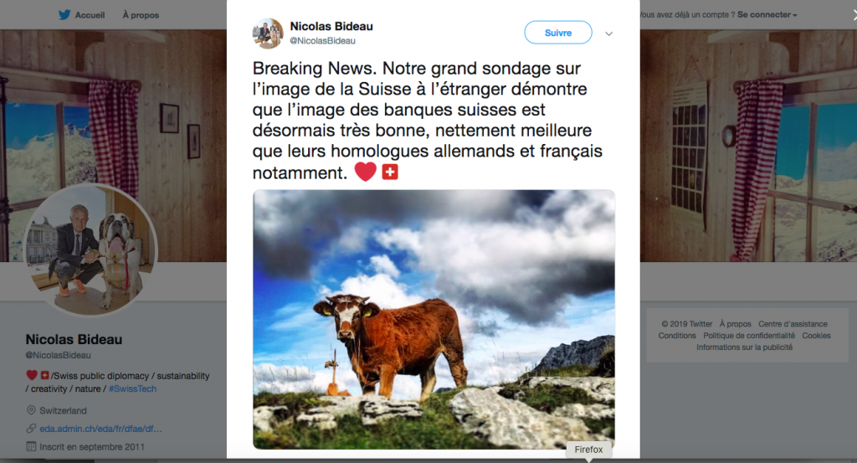857x463 pixels.
Task: Click the calendar icon next to Inscrit en septembre 2011
Action: click(31, 446)
